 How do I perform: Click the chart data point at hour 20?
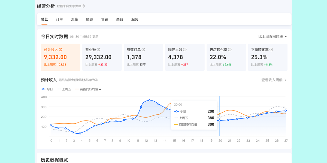tap(219, 120)
